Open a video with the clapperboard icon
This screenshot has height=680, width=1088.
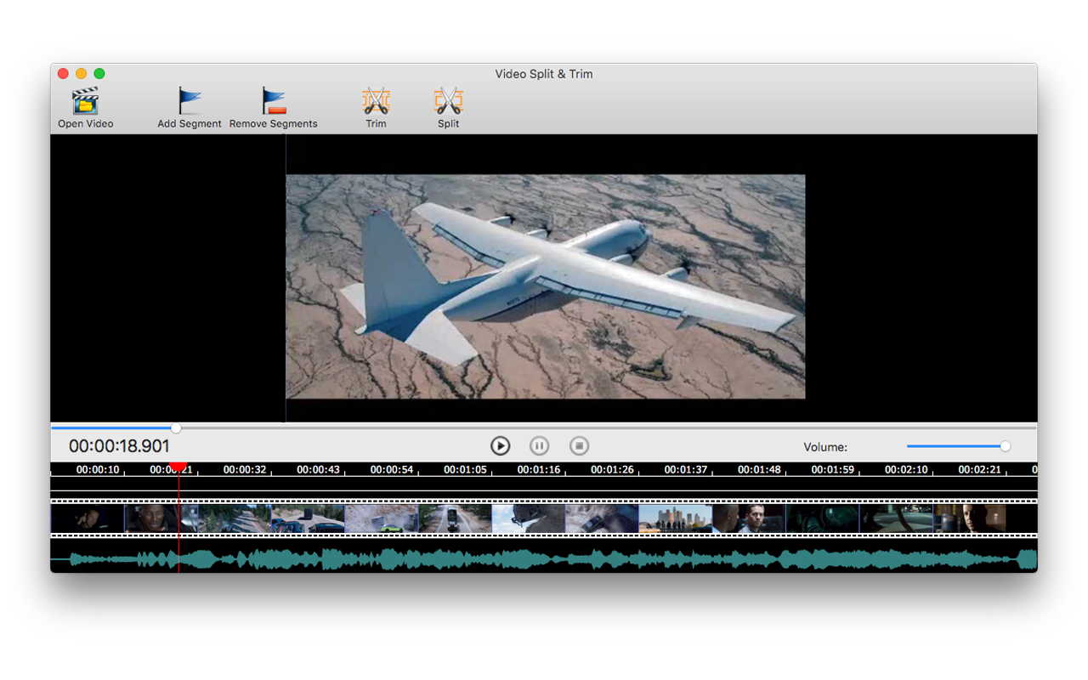click(x=85, y=101)
